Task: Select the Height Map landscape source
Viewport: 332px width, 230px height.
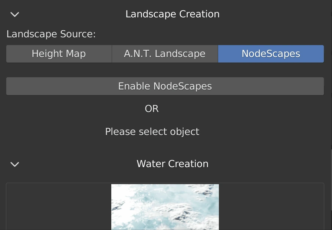Action: (59, 54)
